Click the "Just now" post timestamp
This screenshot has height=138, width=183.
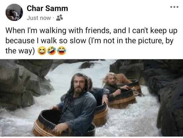(39, 18)
